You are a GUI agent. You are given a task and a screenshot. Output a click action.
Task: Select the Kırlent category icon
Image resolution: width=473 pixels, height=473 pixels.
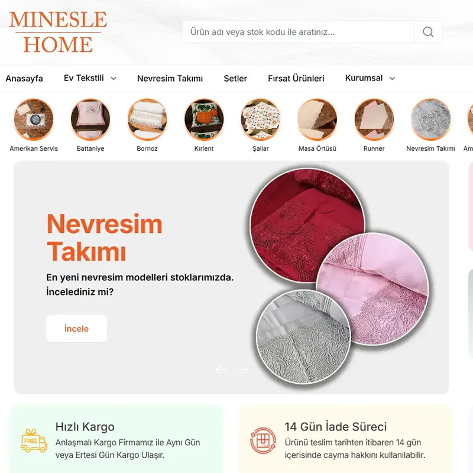tap(204, 119)
